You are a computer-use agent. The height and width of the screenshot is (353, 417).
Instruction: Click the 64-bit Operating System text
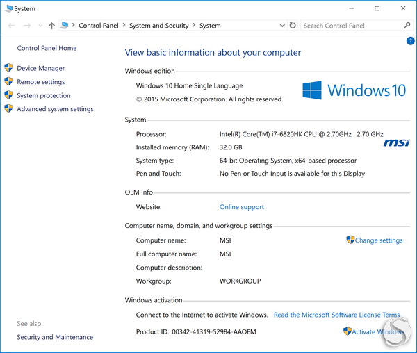(x=288, y=161)
